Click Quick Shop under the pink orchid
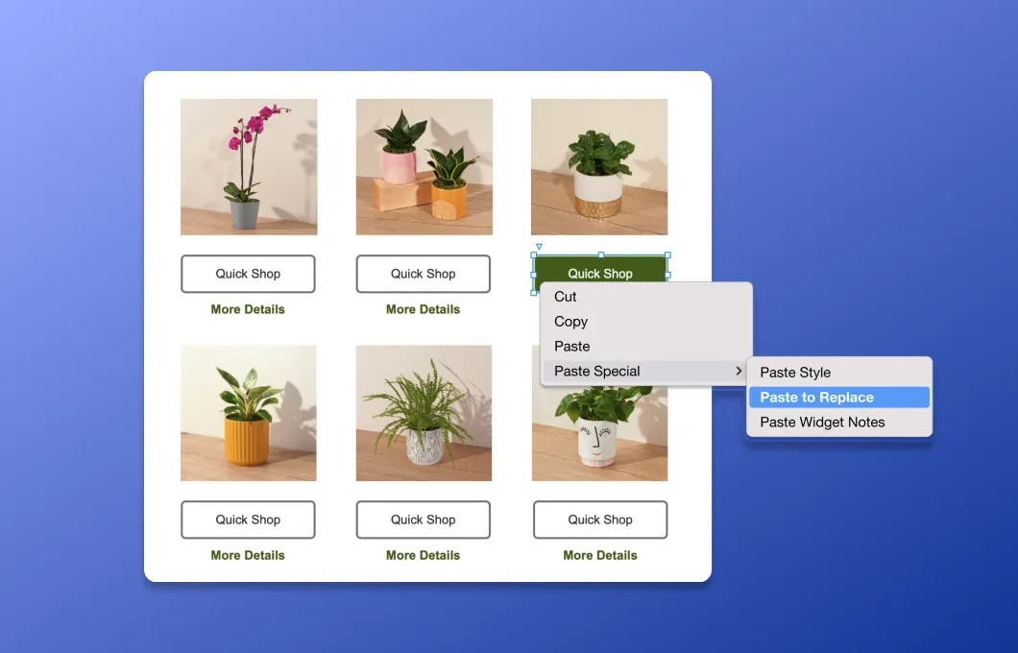This screenshot has width=1018, height=653. [x=248, y=274]
